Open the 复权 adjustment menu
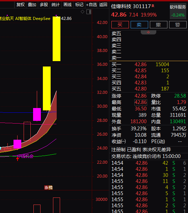This screenshot has height=213, width=188. click(x=21, y=5)
